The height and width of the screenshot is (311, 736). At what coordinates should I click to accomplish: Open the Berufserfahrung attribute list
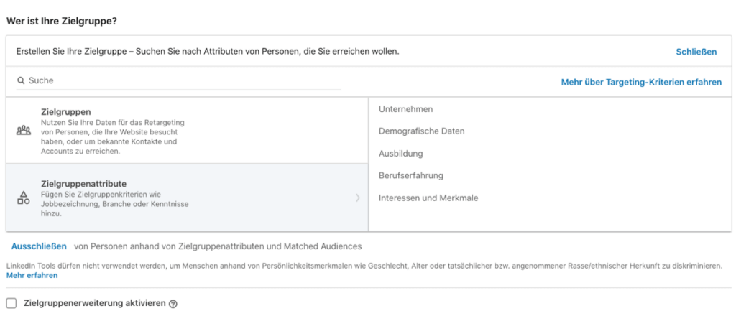pyautogui.click(x=410, y=175)
